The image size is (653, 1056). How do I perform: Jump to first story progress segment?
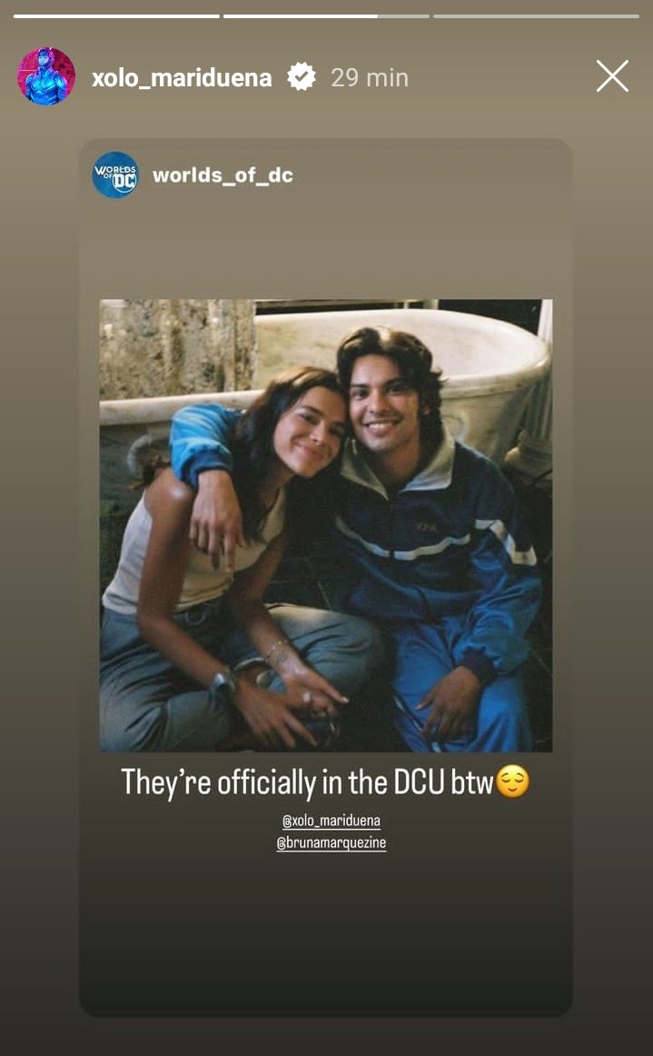pos(116,16)
